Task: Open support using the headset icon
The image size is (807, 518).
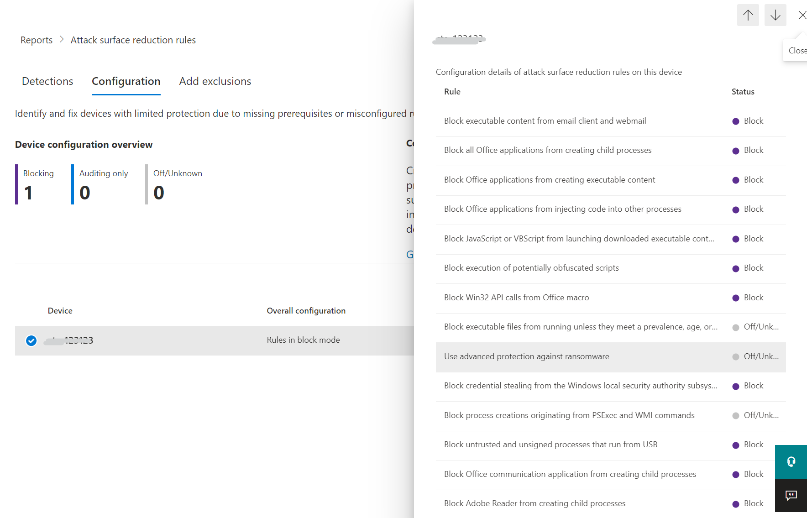Action: (791, 462)
